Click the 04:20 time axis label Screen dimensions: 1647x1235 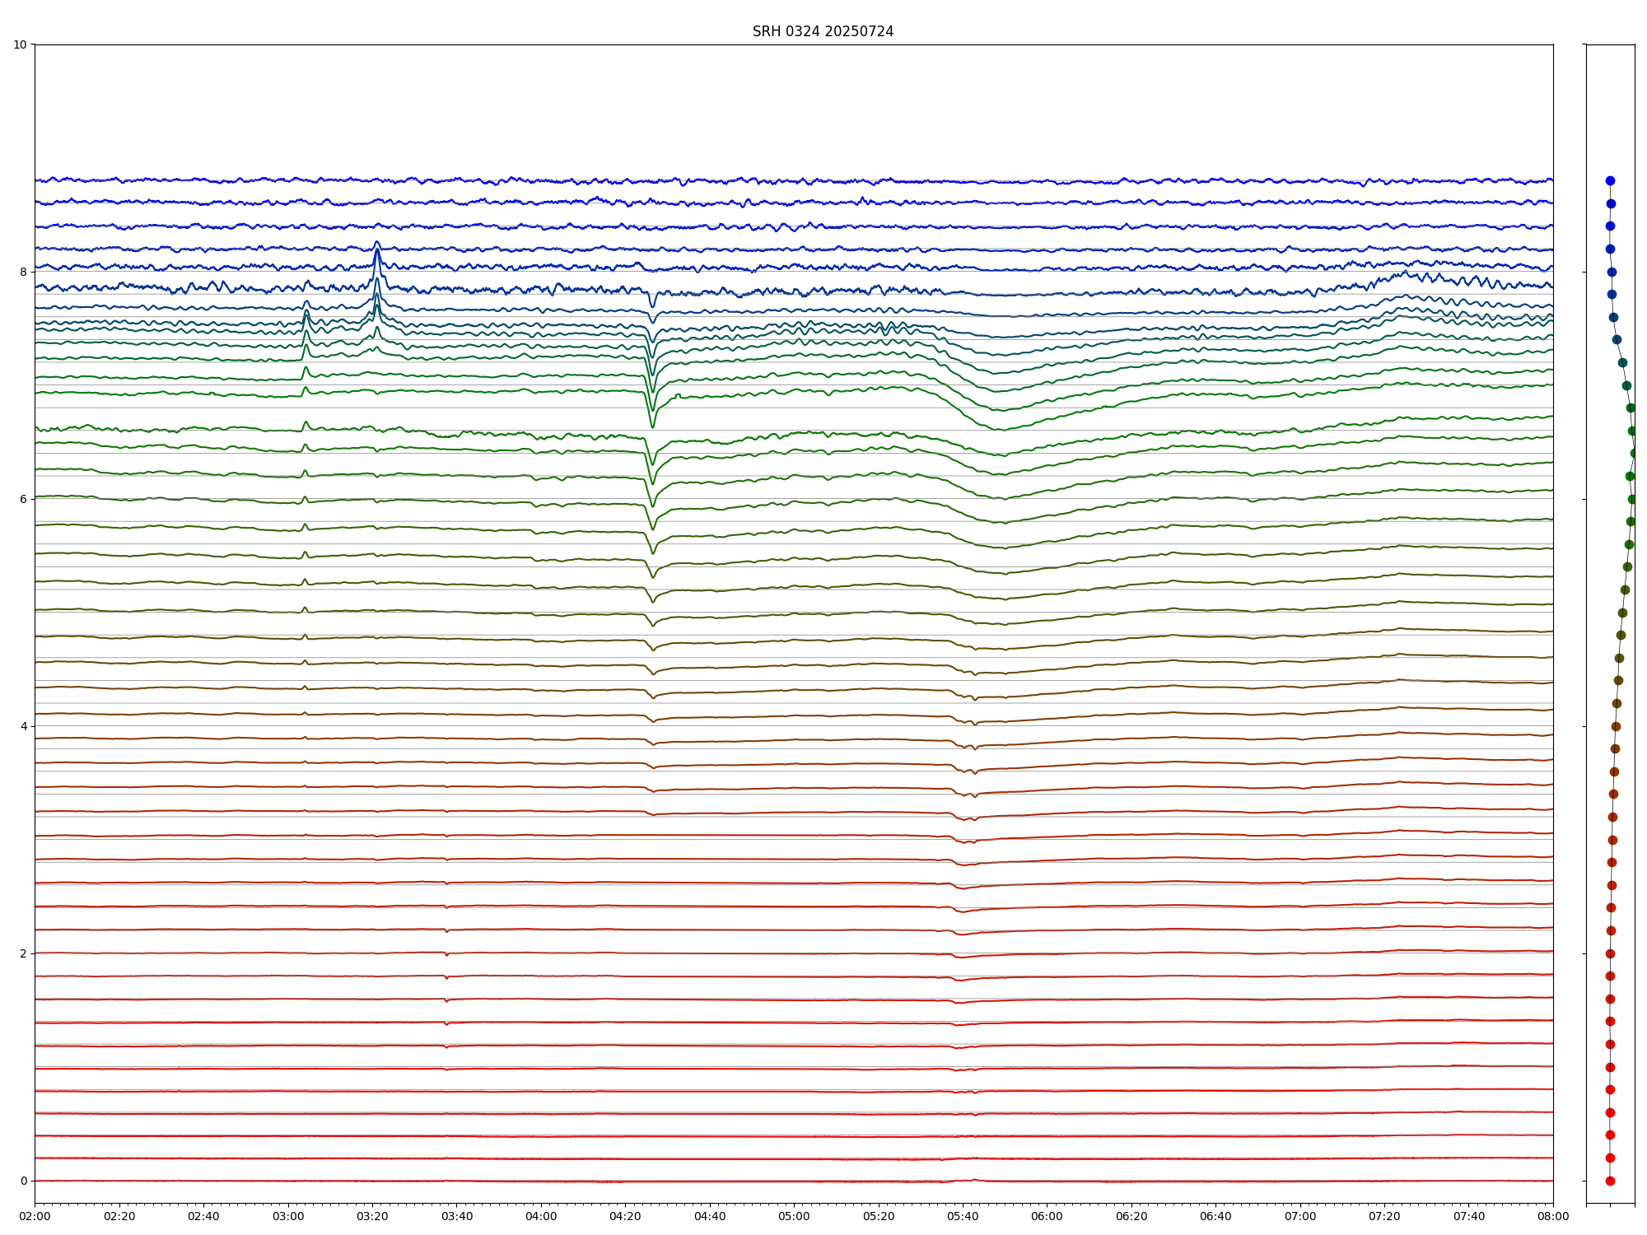click(x=625, y=1216)
